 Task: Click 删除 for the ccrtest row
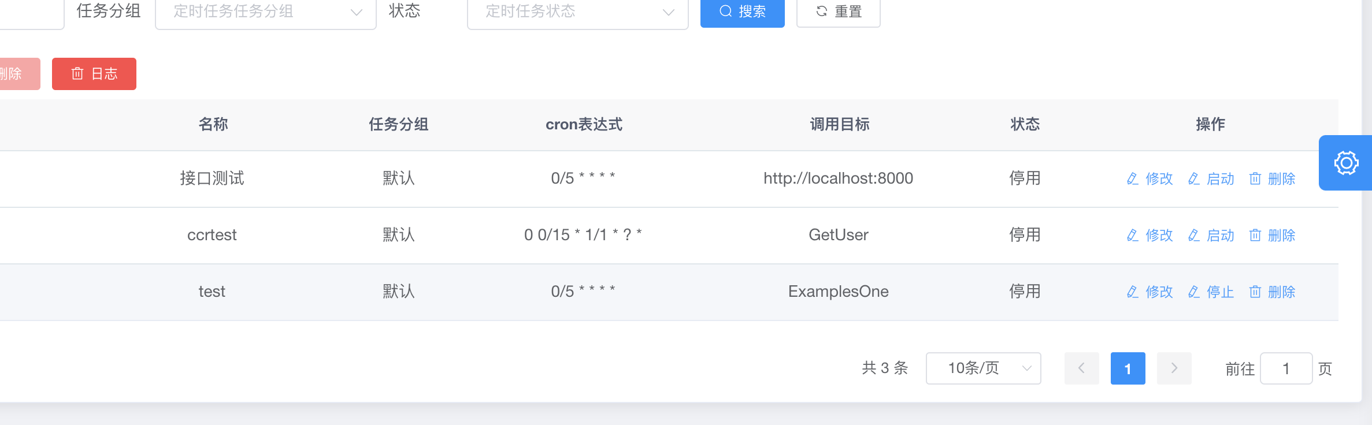pyautogui.click(x=1272, y=236)
